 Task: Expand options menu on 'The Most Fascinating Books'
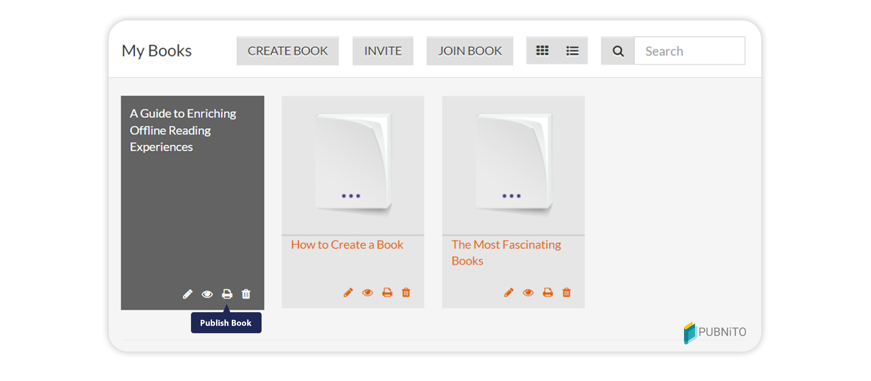[x=511, y=196]
